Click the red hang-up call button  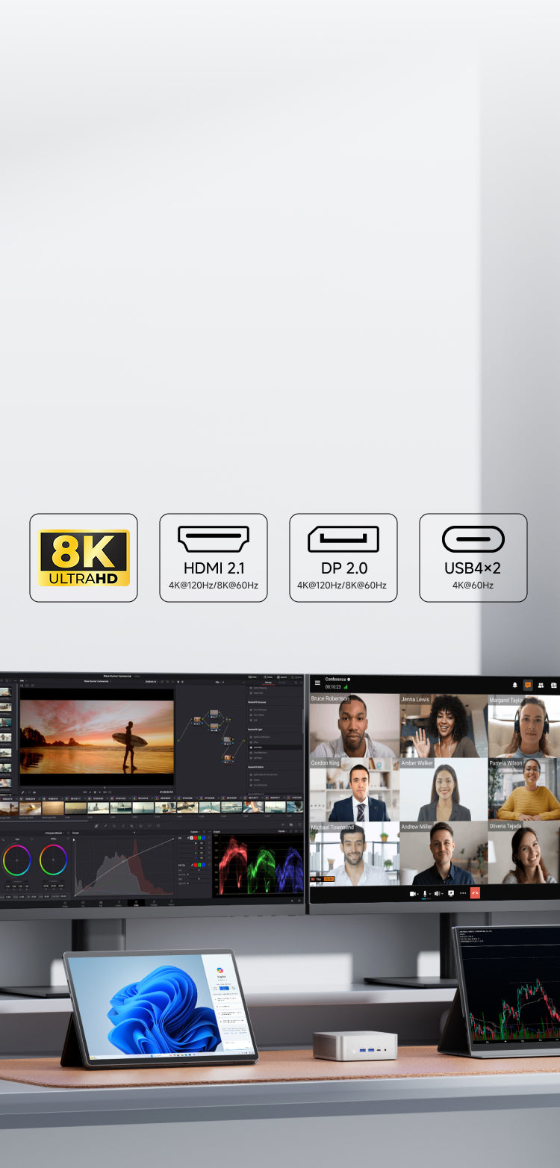[x=475, y=893]
